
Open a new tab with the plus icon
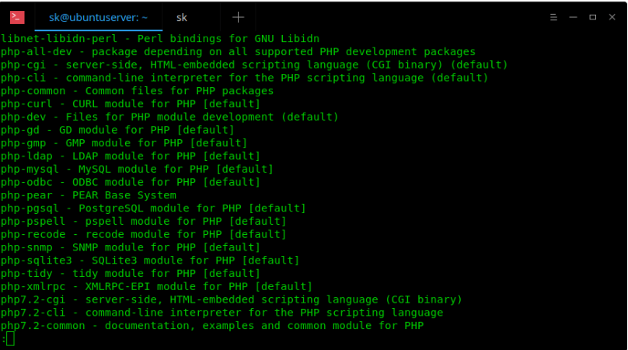point(238,17)
